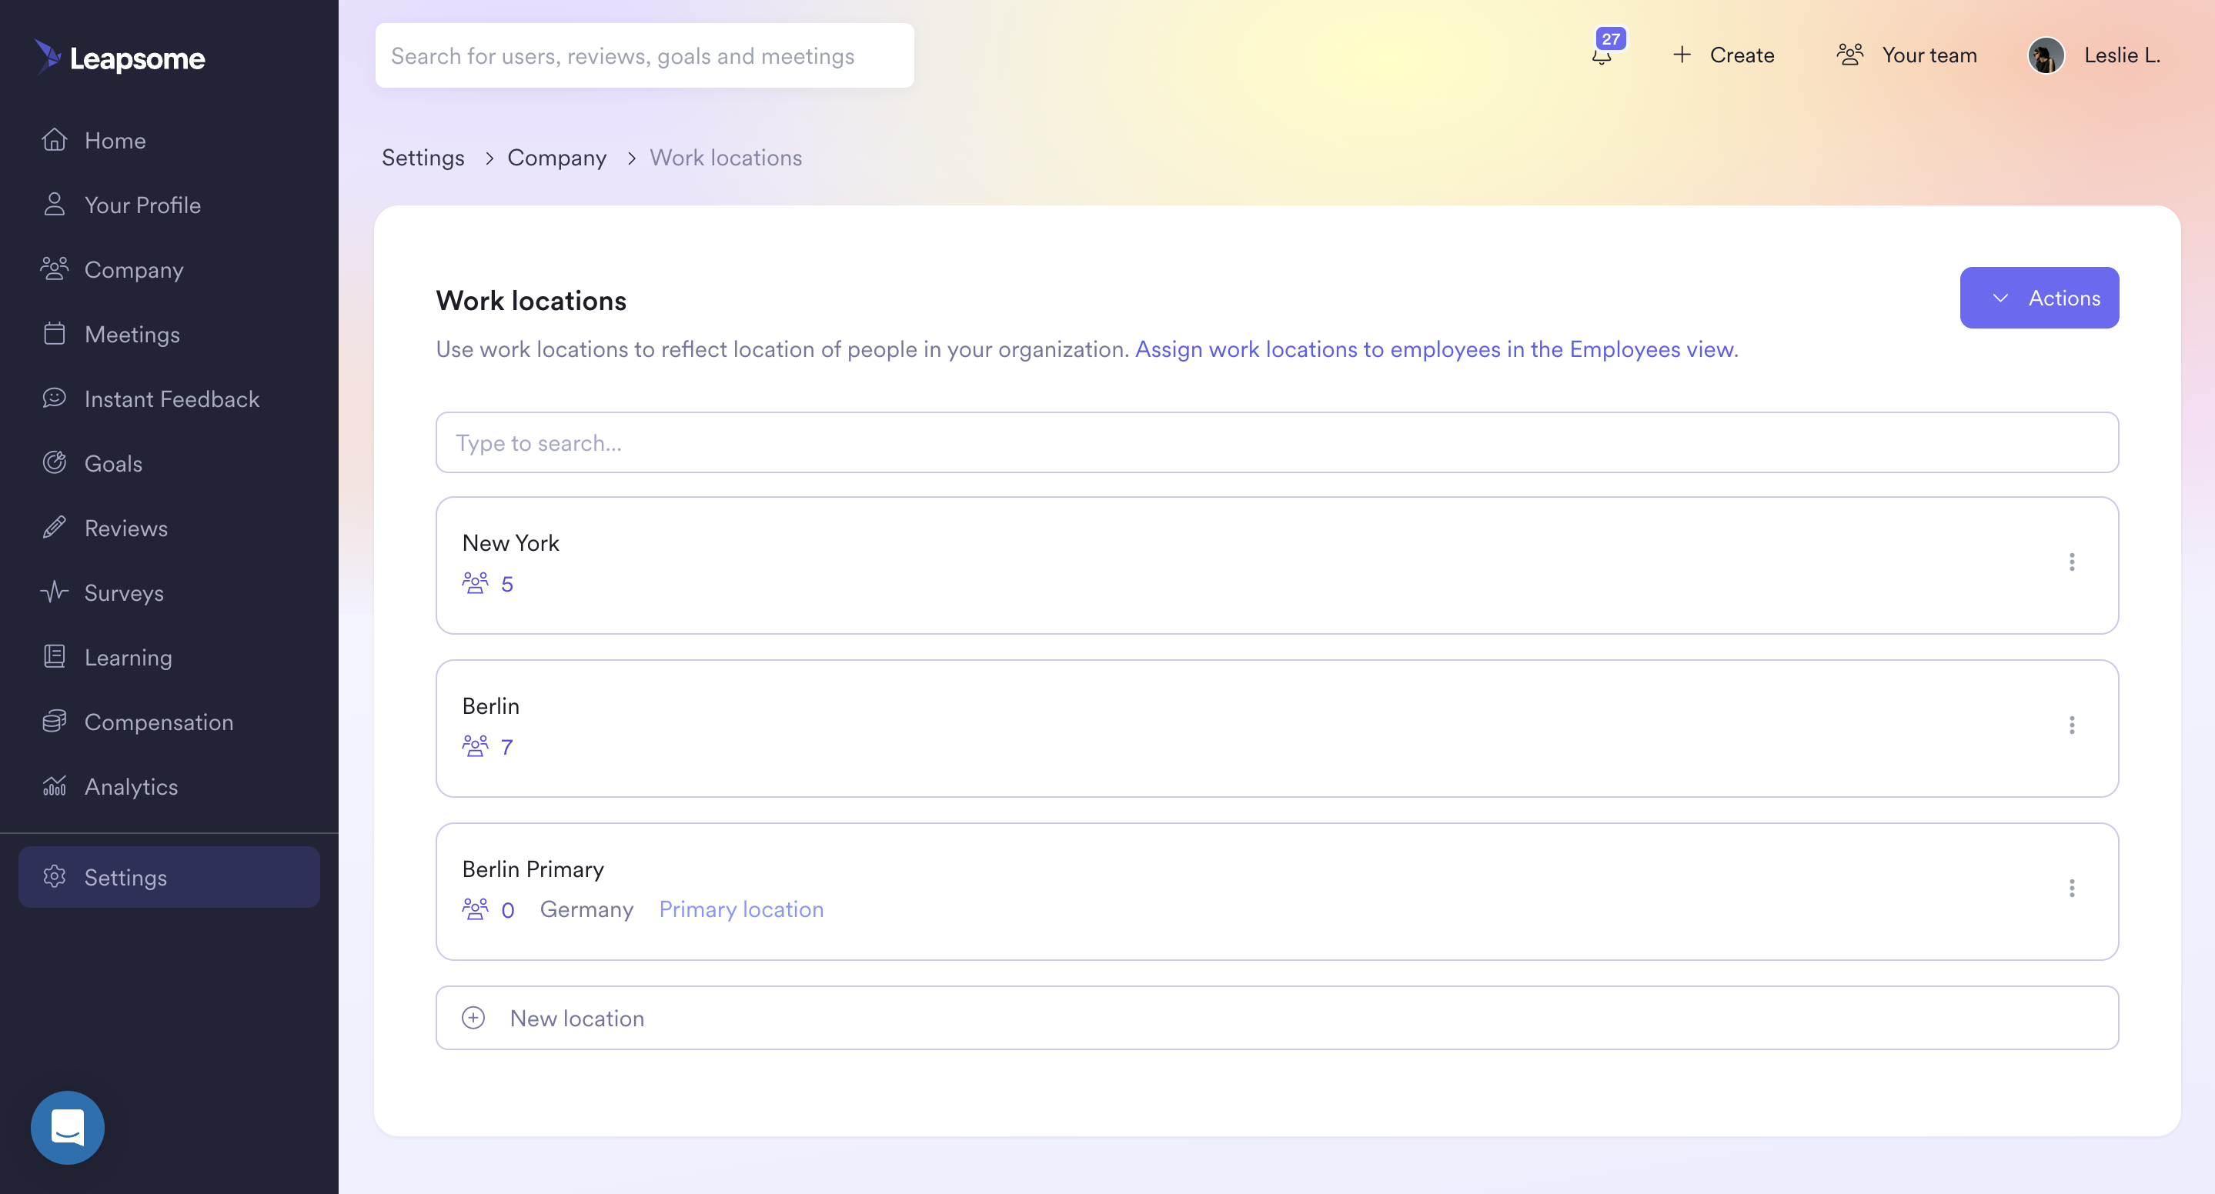Screen dimensions: 2215x1194
Task: Click the New York employees icon
Action: coord(475,584)
